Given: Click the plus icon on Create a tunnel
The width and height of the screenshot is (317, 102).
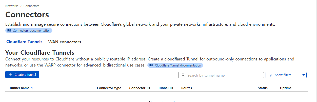Looking at the screenshot, I should (x=11, y=75).
